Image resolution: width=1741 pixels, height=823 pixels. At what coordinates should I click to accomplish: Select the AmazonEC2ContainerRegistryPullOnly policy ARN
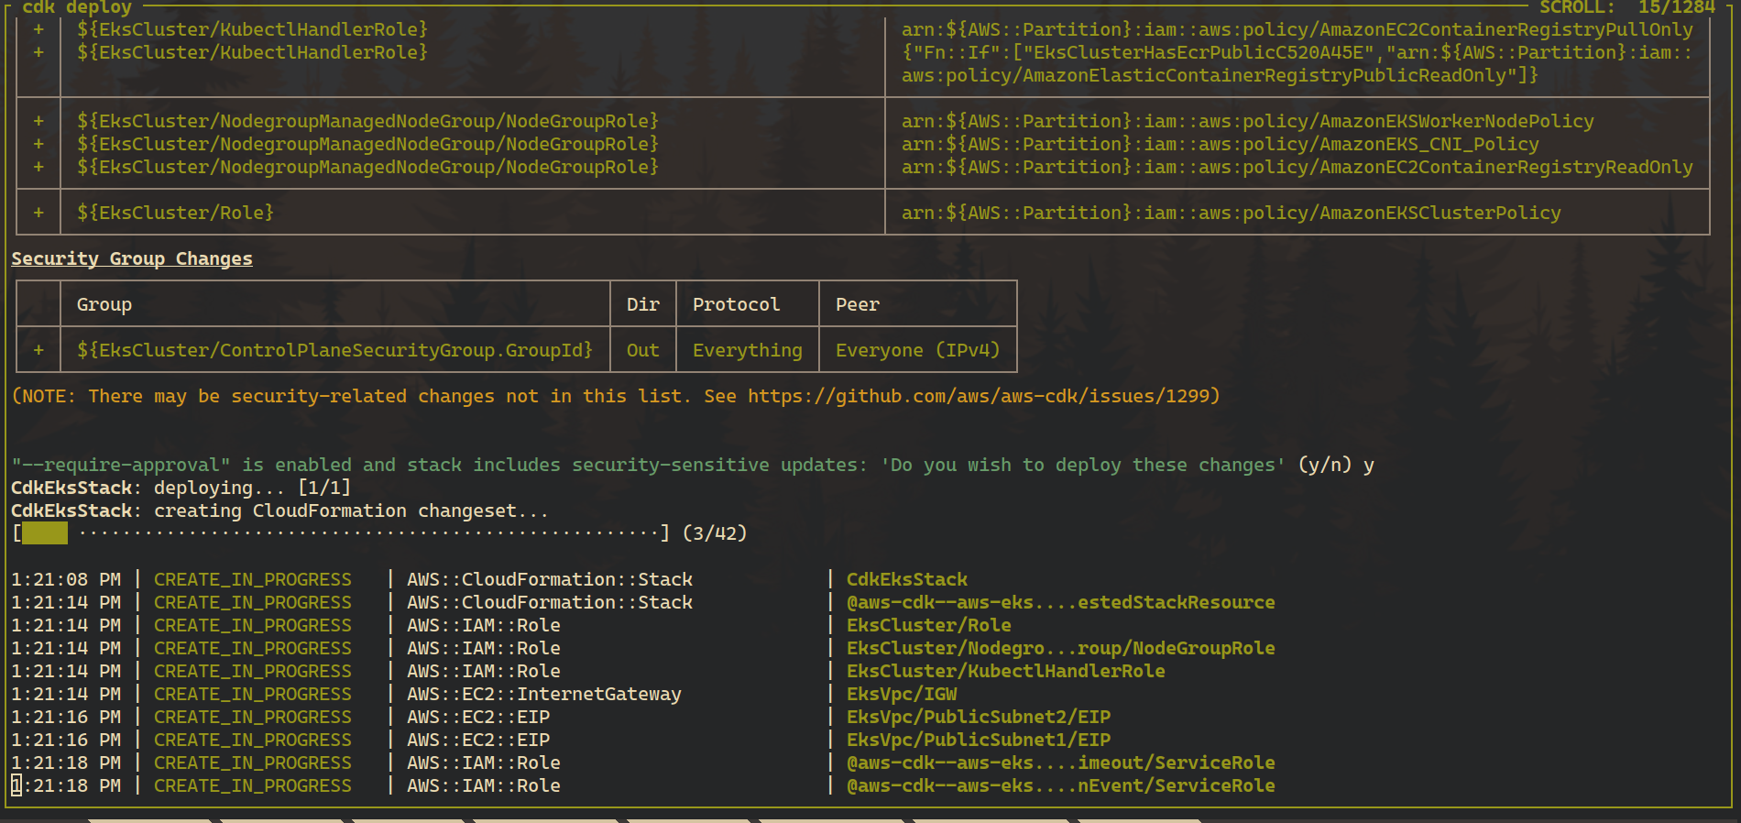[1298, 29]
